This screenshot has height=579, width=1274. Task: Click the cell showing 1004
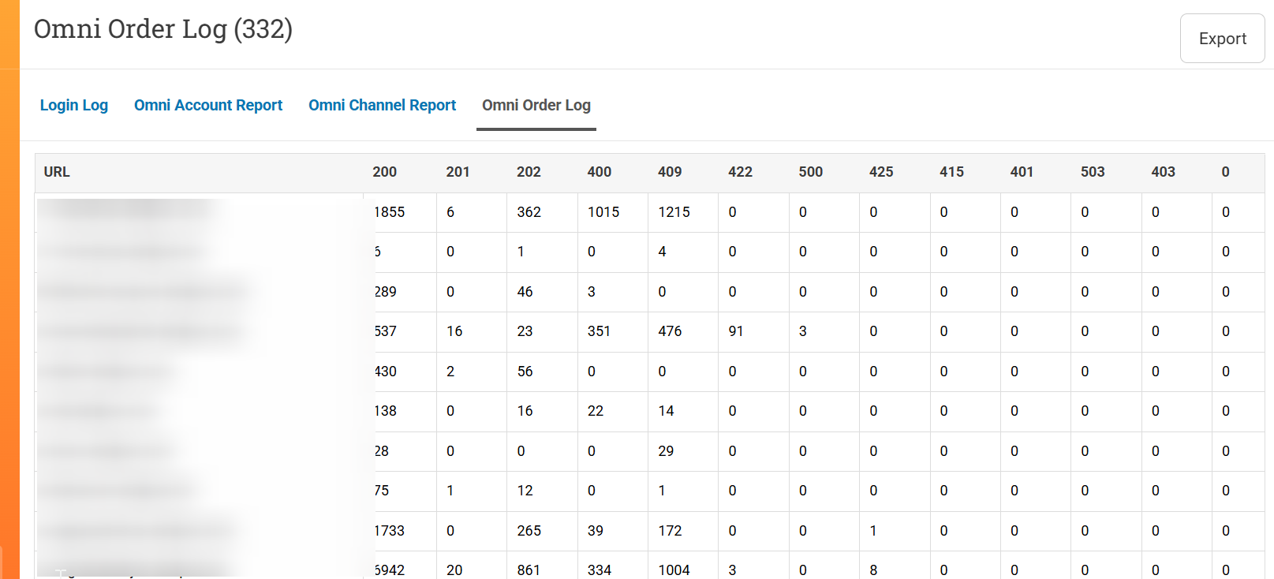tap(674, 570)
